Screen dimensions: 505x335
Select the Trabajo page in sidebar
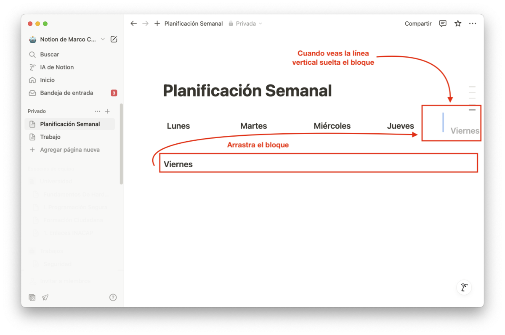[x=50, y=137]
